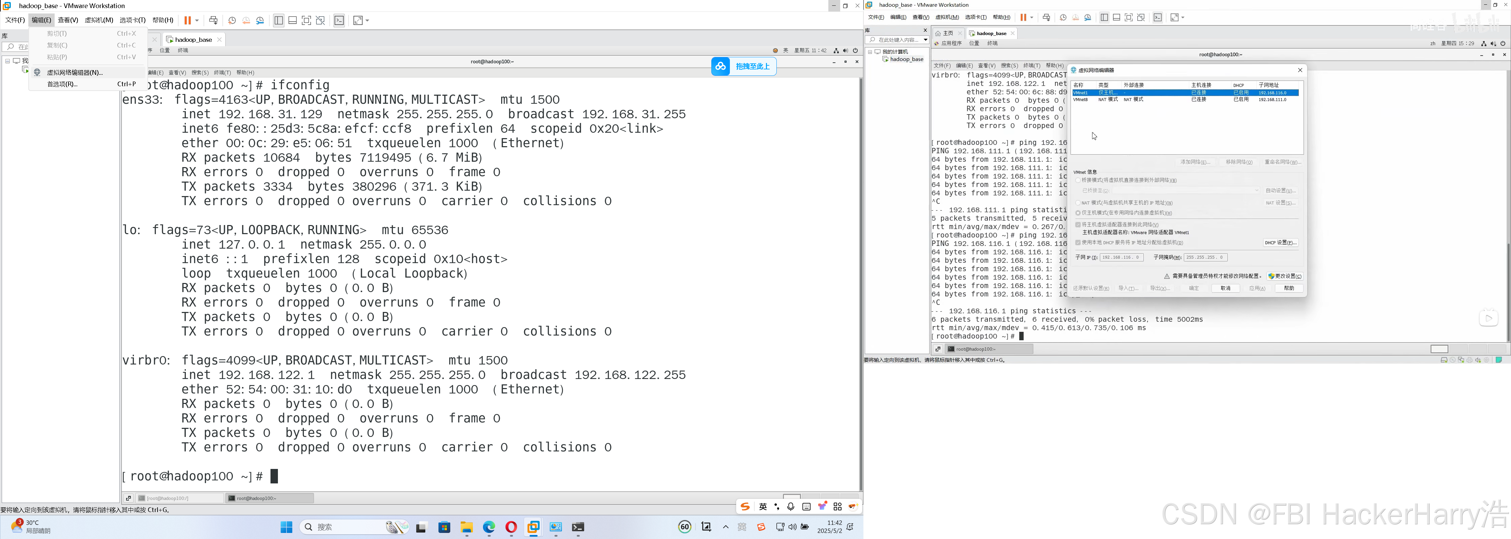Select the NAT mode radio button
This screenshot has width=1511, height=539.
(x=1078, y=203)
